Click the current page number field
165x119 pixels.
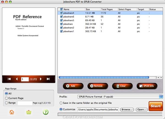click(x=25, y=79)
